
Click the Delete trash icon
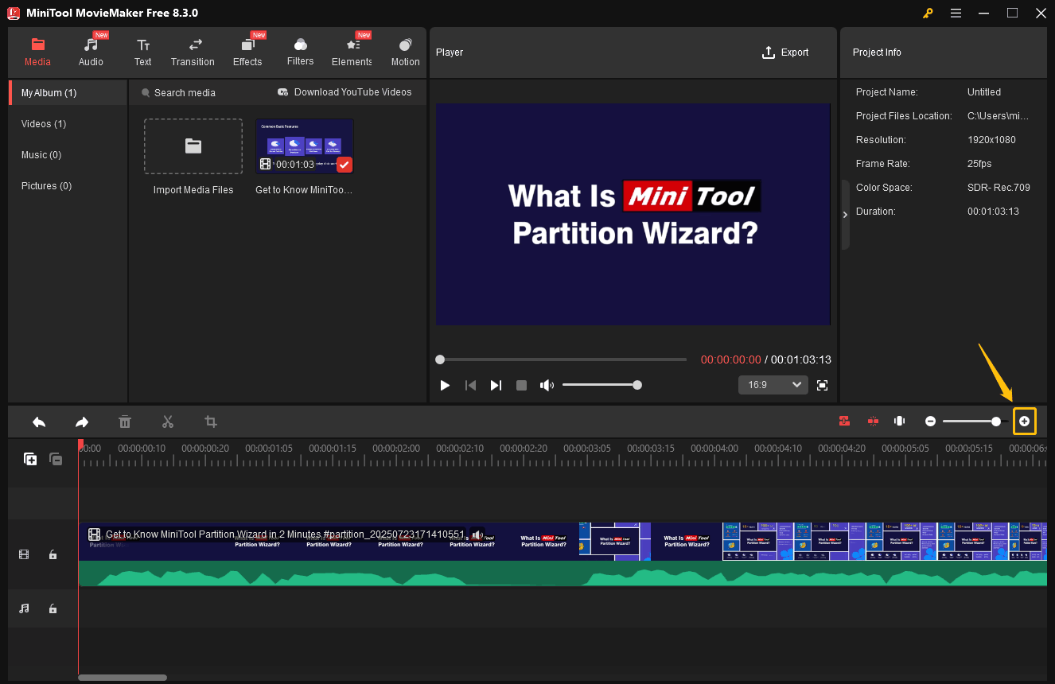[x=125, y=422]
